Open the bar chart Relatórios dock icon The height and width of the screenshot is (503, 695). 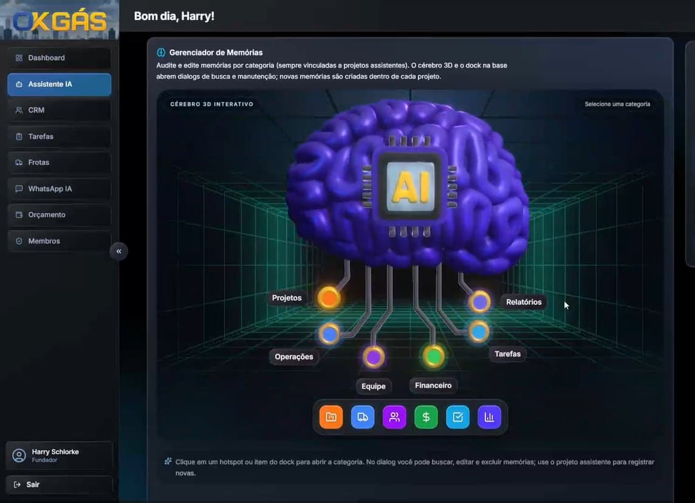489,417
